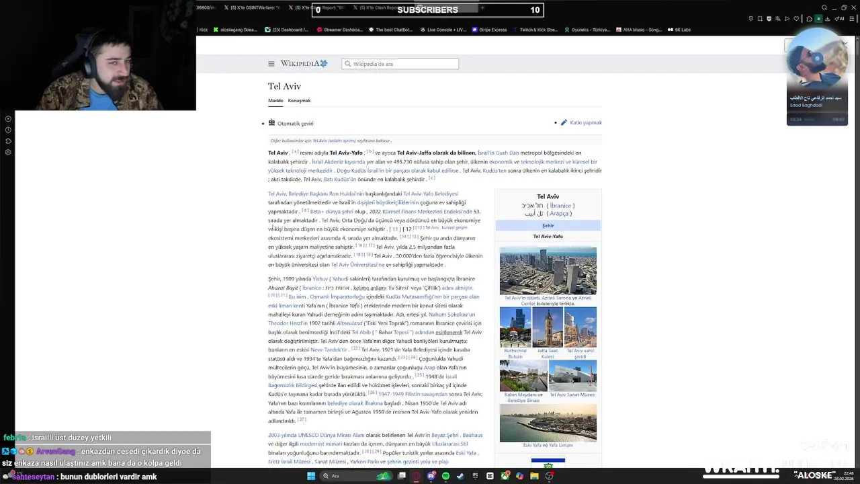Open the Arapça link in the infobox

(559, 214)
